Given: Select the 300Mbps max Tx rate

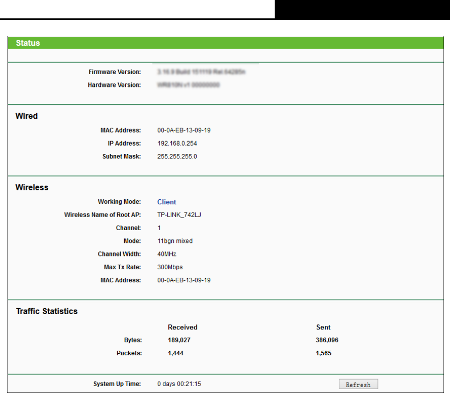Looking at the screenshot, I should [x=170, y=267].
